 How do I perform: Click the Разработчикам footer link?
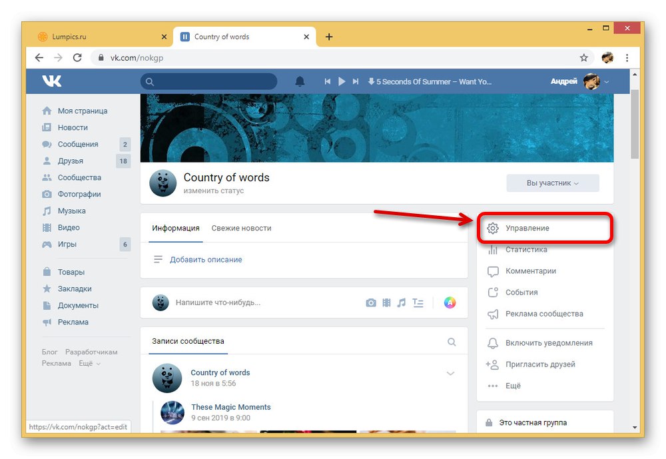91,352
